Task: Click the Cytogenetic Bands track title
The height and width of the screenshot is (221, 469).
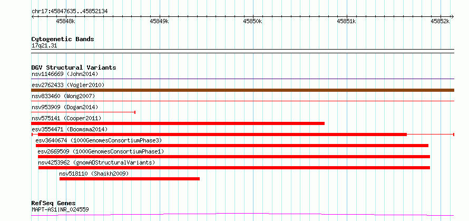Action: click(63, 39)
